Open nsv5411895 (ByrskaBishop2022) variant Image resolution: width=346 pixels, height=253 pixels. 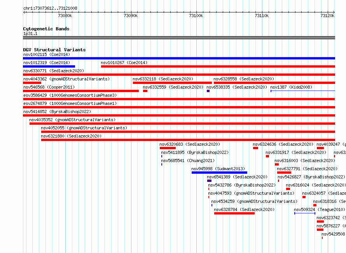(x=195, y=152)
